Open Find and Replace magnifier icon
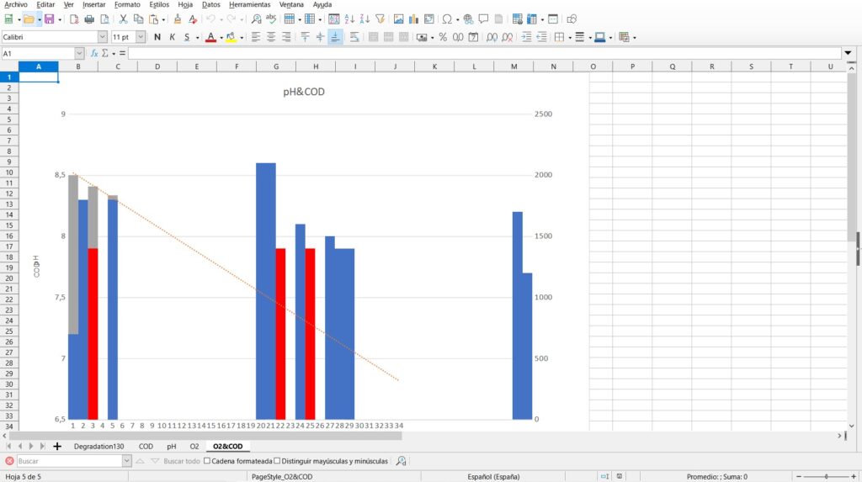The width and height of the screenshot is (862, 482). 256,19
